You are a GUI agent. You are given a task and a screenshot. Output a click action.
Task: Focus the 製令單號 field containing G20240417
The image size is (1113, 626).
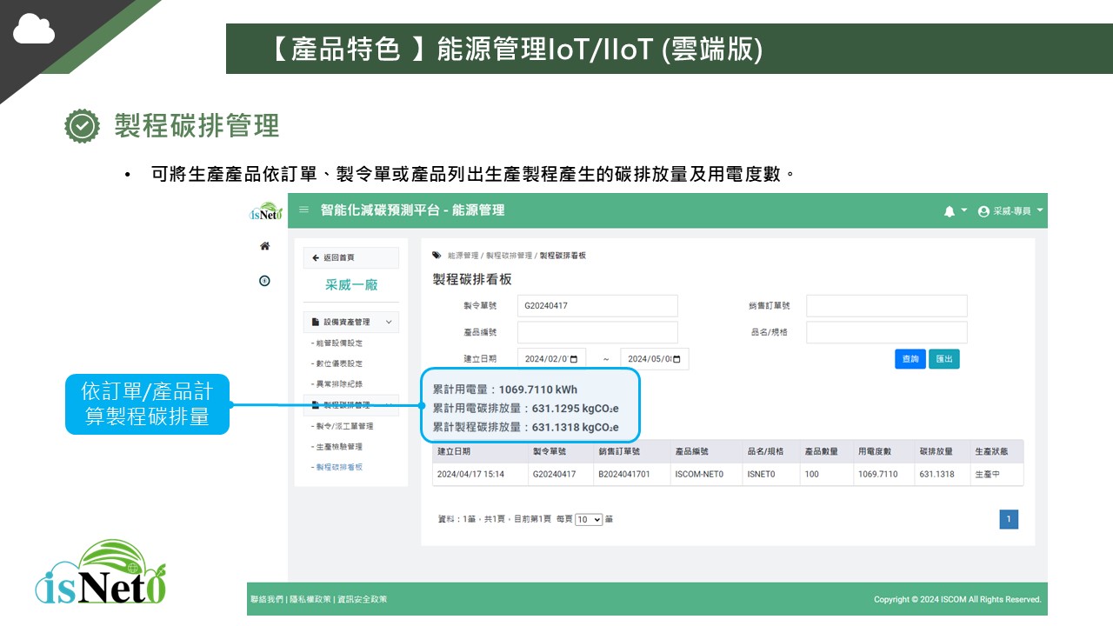(597, 306)
